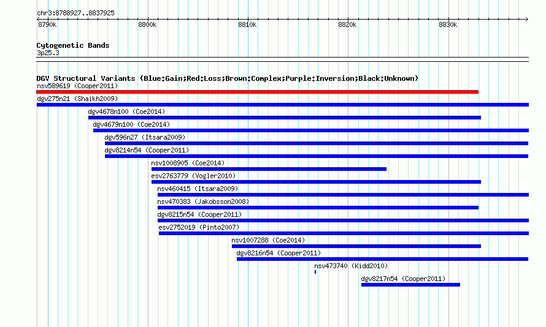Open the nsv460415 (Itsara2009) label

(x=198, y=189)
